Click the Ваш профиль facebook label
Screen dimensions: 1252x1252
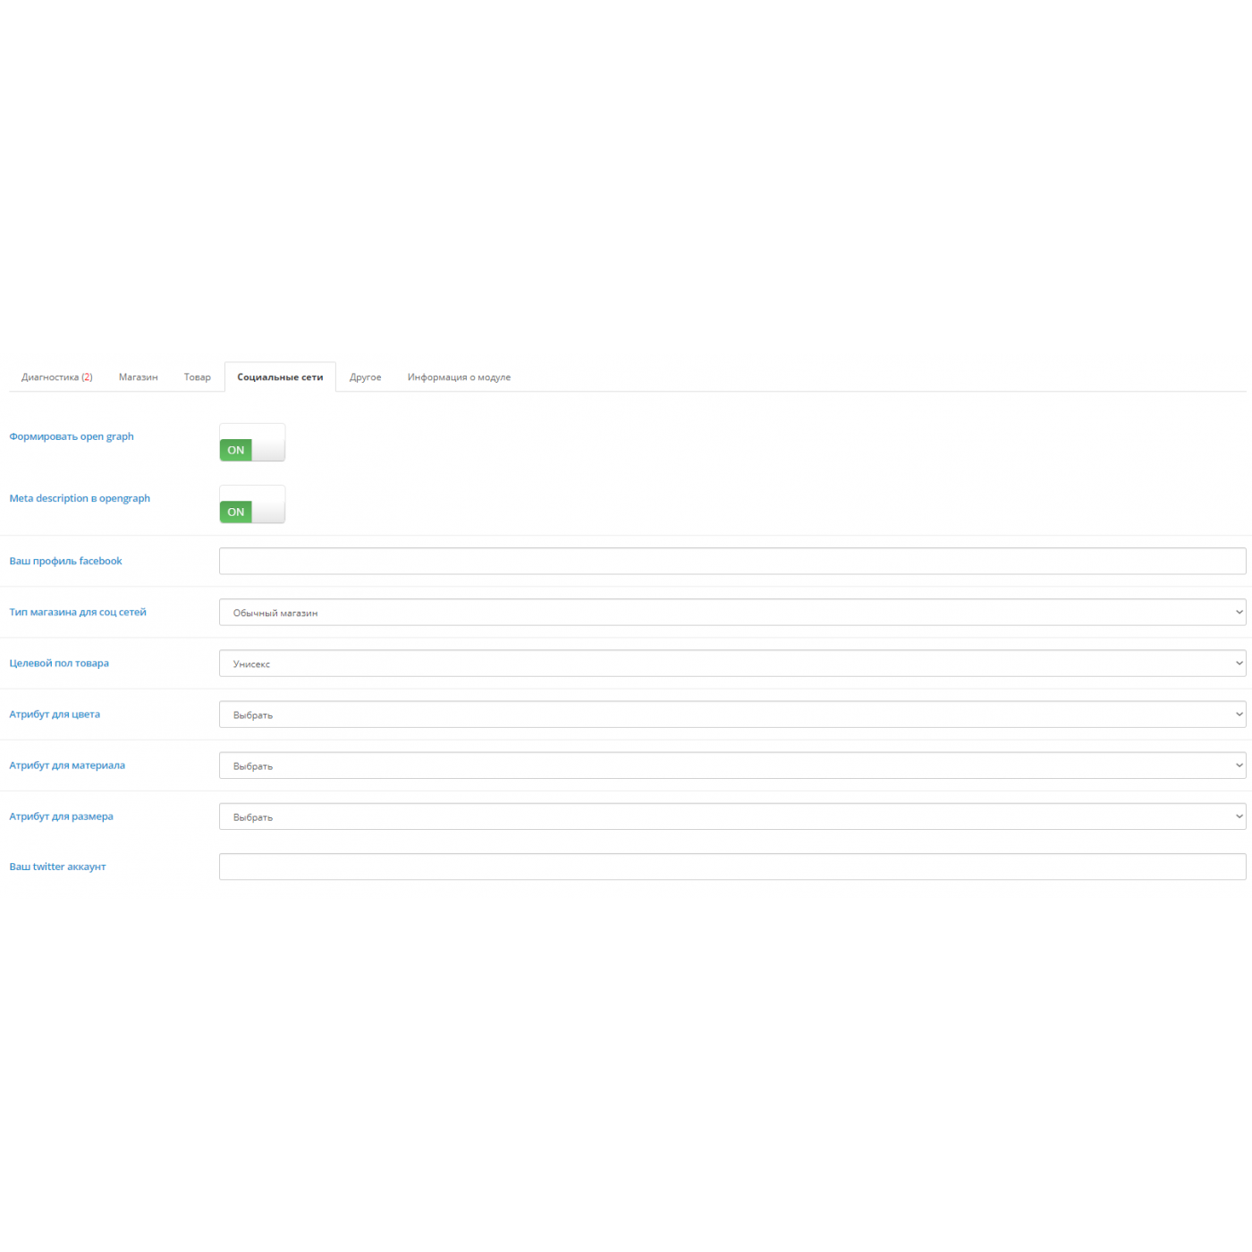click(65, 561)
